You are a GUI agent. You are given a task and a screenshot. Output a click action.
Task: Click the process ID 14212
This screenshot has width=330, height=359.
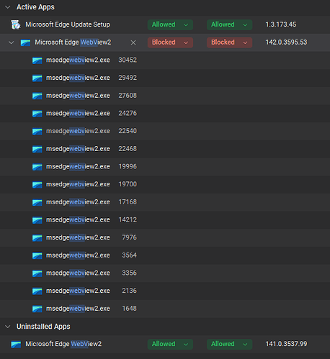click(x=128, y=219)
